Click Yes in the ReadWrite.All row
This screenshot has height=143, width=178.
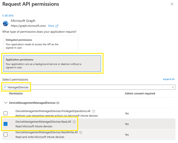coord(127,135)
